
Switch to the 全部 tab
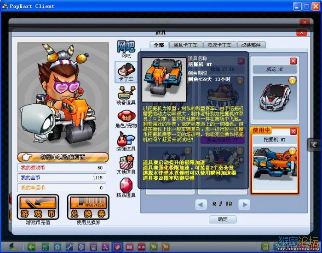click(159, 45)
